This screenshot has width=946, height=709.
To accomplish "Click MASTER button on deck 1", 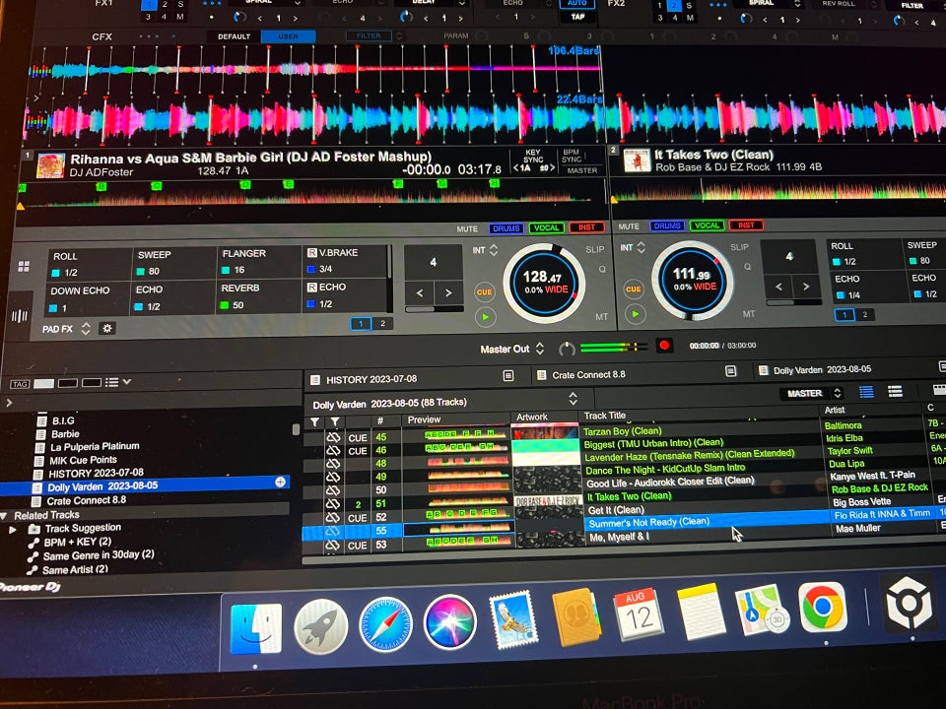I will coord(582,170).
